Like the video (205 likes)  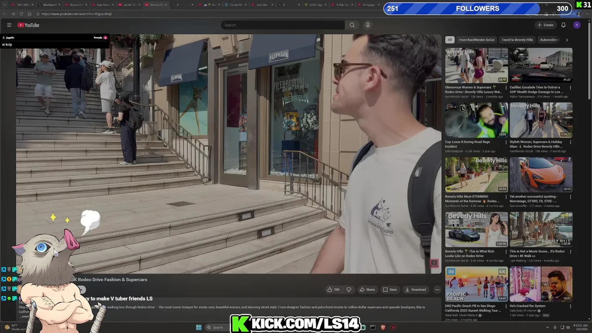333,290
